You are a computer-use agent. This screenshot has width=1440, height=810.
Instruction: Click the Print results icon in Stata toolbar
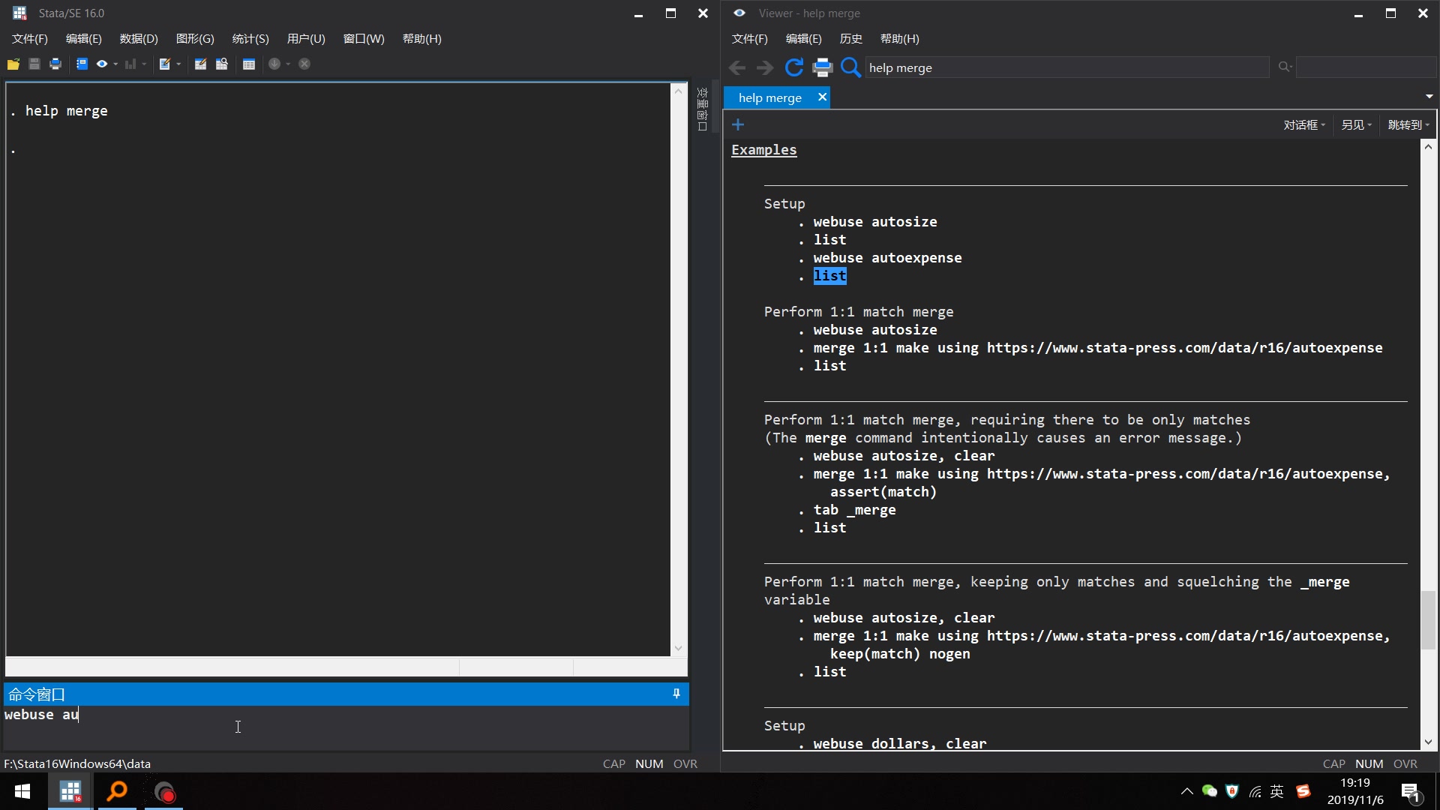click(x=55, y=64)
